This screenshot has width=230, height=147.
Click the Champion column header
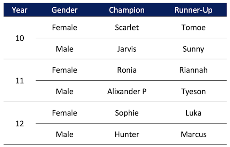click(x=127, y=10)
